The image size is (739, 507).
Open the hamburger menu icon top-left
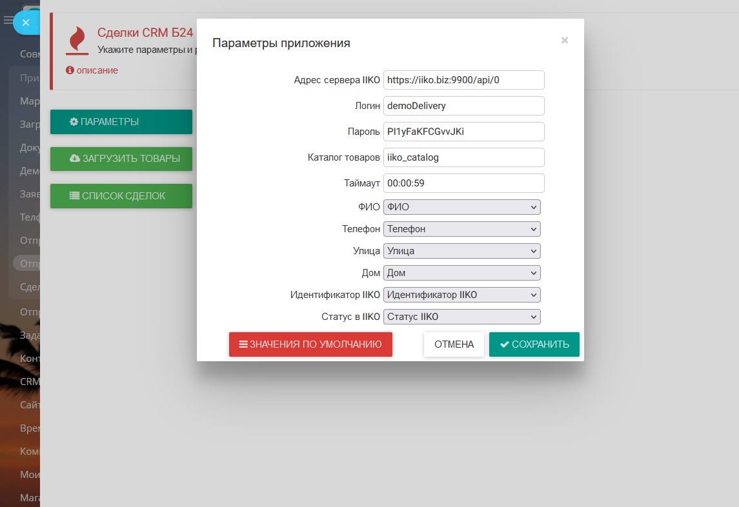tap(8, 21)
